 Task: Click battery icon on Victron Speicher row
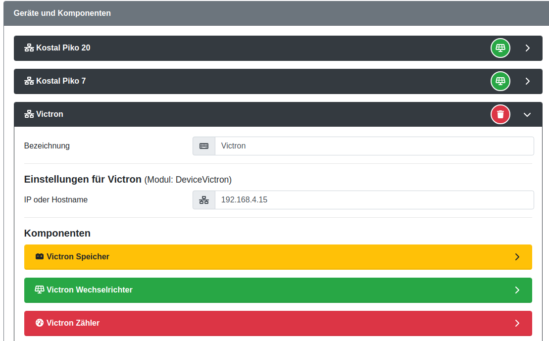(x=40, y=257)
